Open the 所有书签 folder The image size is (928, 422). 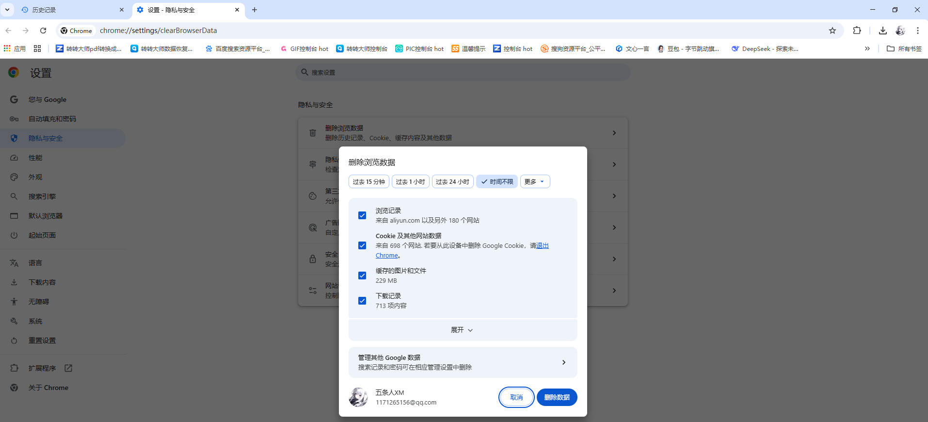[x=904, y=49]
